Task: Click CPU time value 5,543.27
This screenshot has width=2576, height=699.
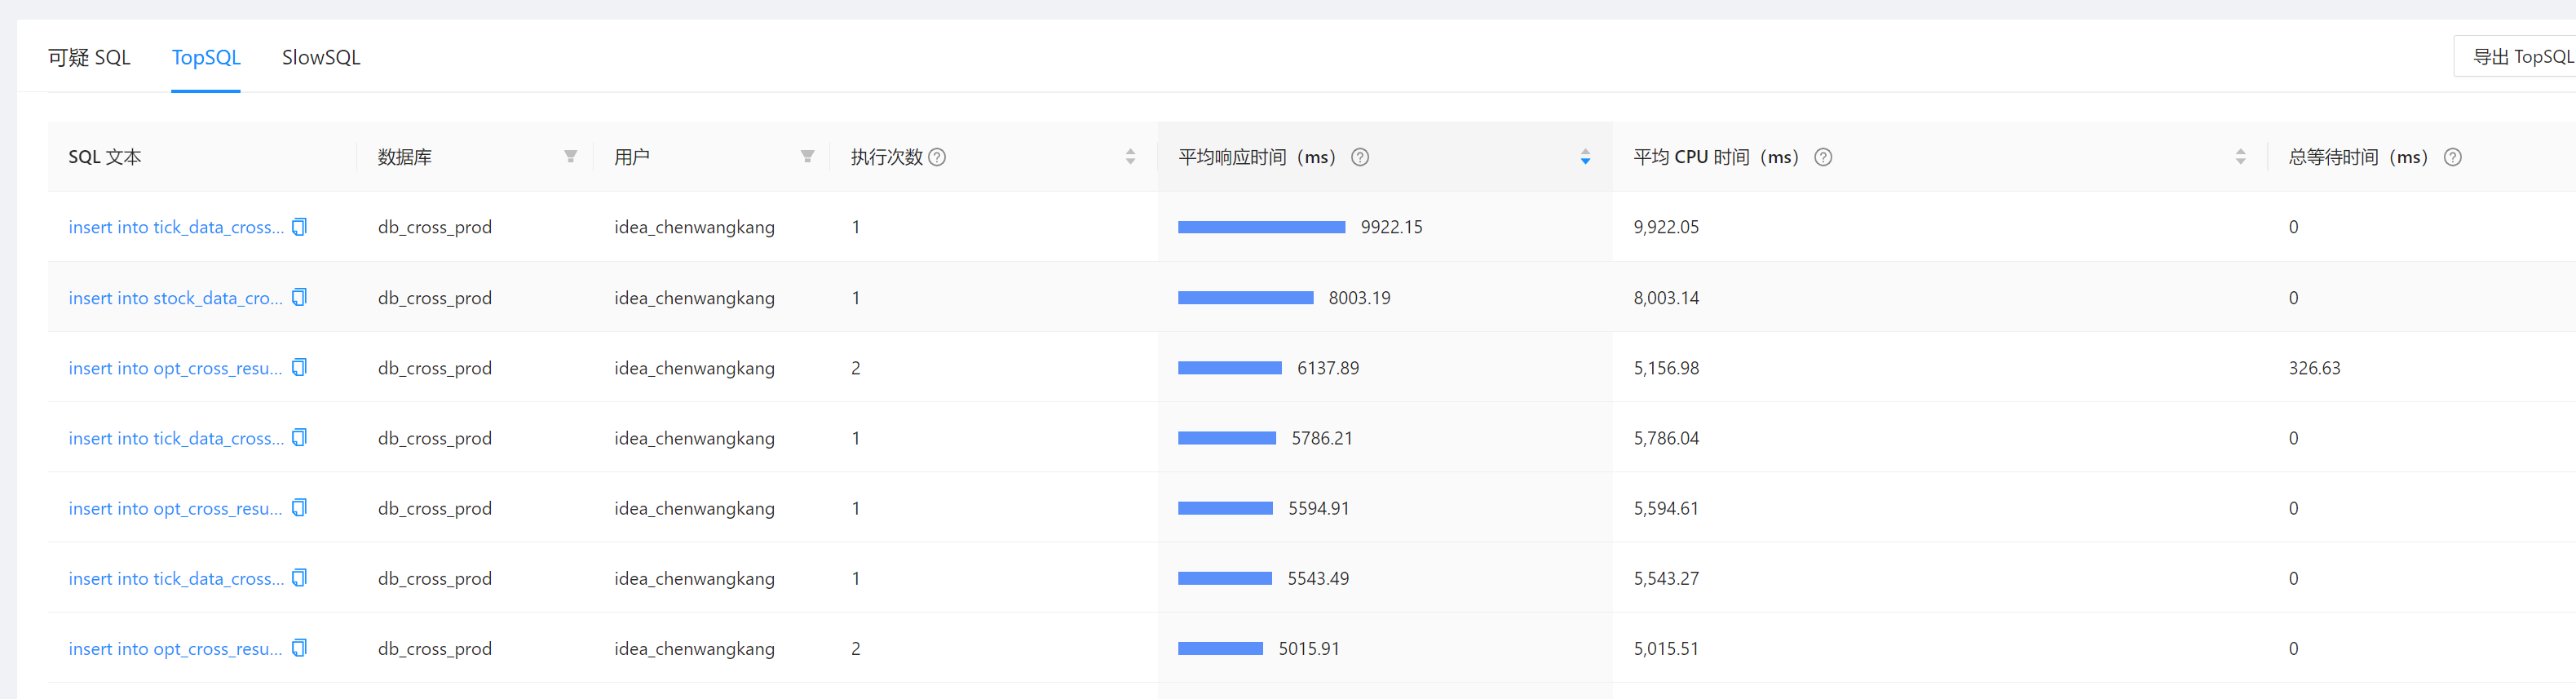Action: coord(1666,578)
